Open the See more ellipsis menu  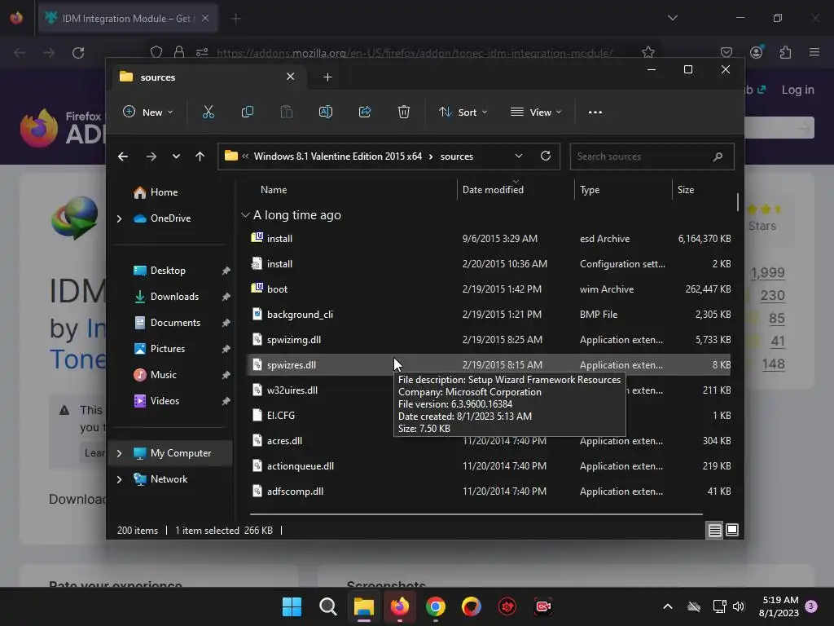[595, 112]
